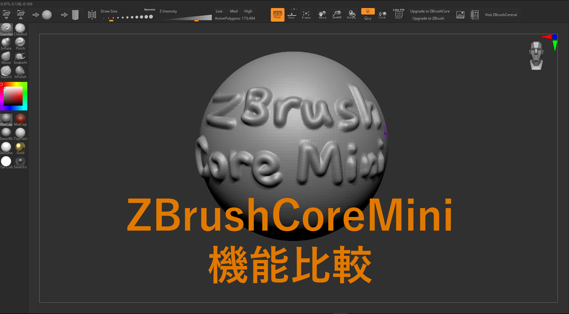Pick a shade in the color picker square
The width and height of the screenshot is (569, 314).
13,96
